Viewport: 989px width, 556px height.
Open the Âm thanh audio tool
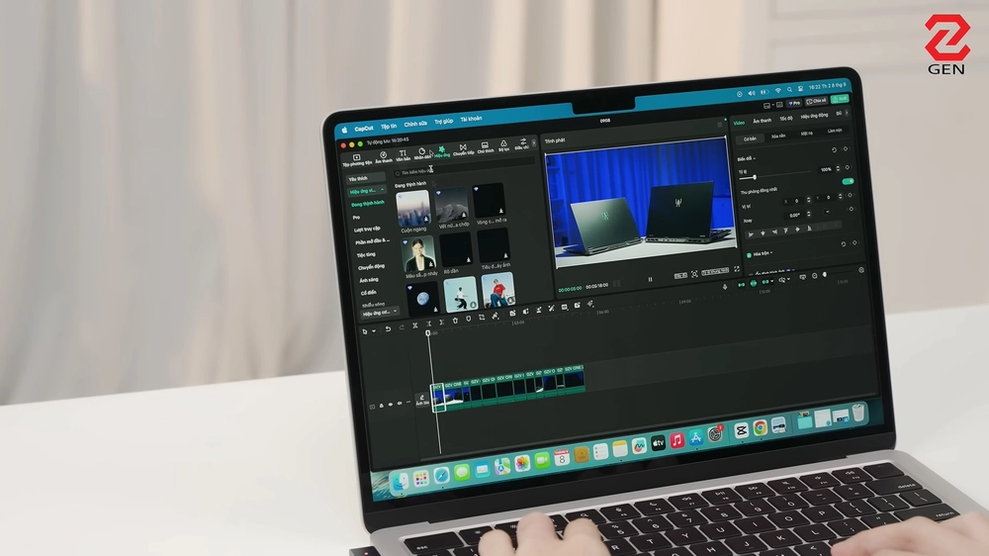tap(383, 156)
